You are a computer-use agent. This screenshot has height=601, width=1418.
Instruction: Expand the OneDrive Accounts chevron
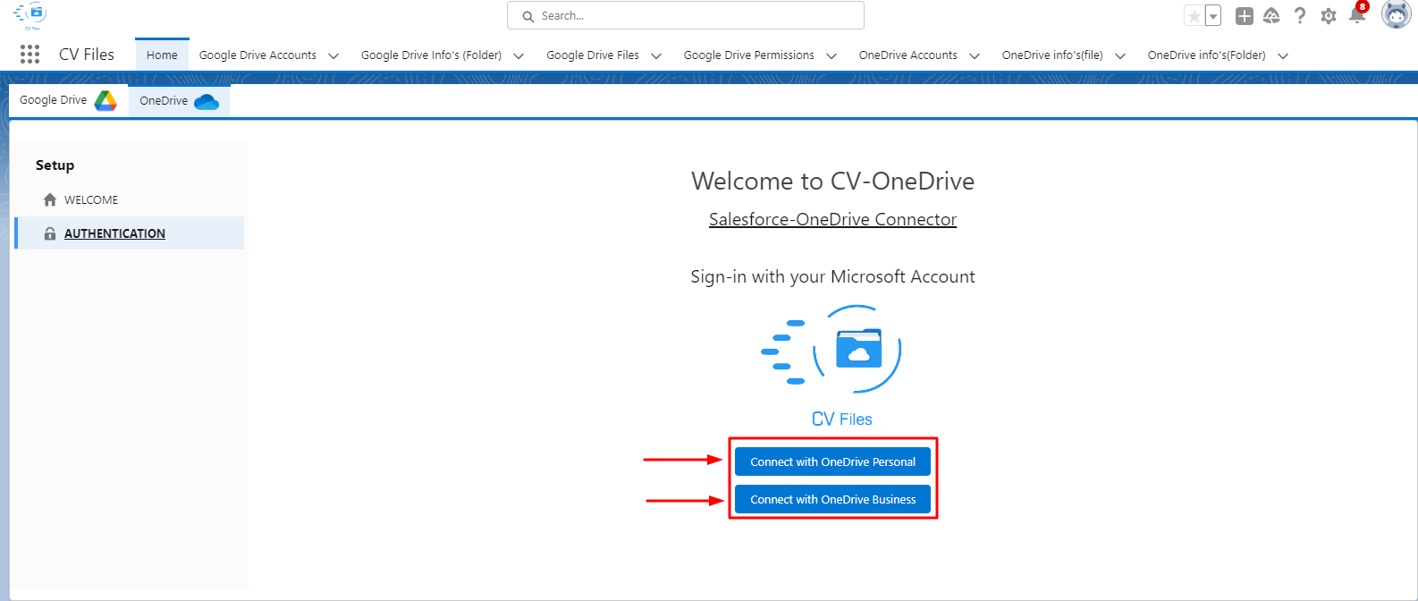(x=975, y=55)
